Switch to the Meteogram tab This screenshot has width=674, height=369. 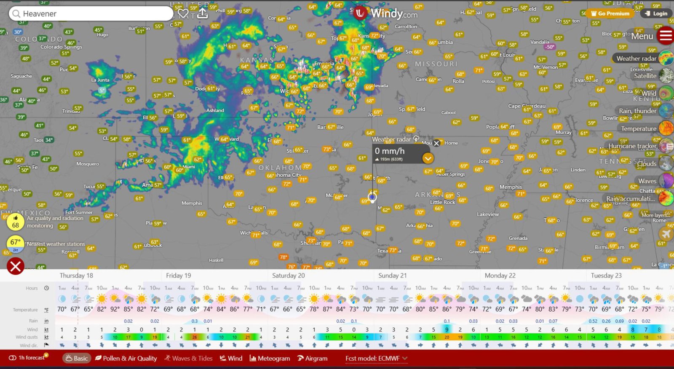[x=270, y=358]
